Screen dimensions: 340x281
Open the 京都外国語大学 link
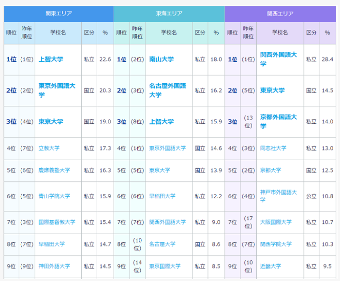point(279,121)
